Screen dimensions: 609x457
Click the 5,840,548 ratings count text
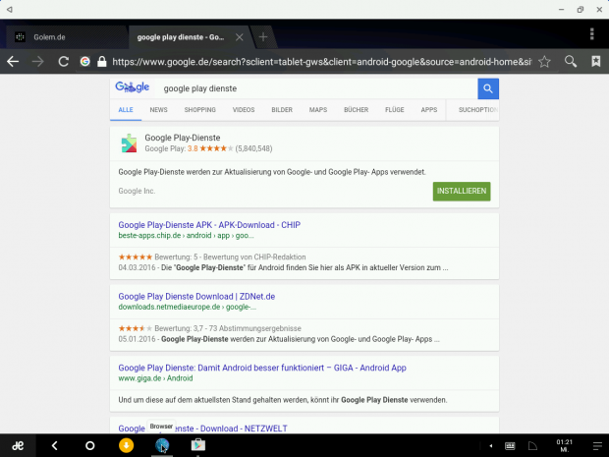(253, 148)
